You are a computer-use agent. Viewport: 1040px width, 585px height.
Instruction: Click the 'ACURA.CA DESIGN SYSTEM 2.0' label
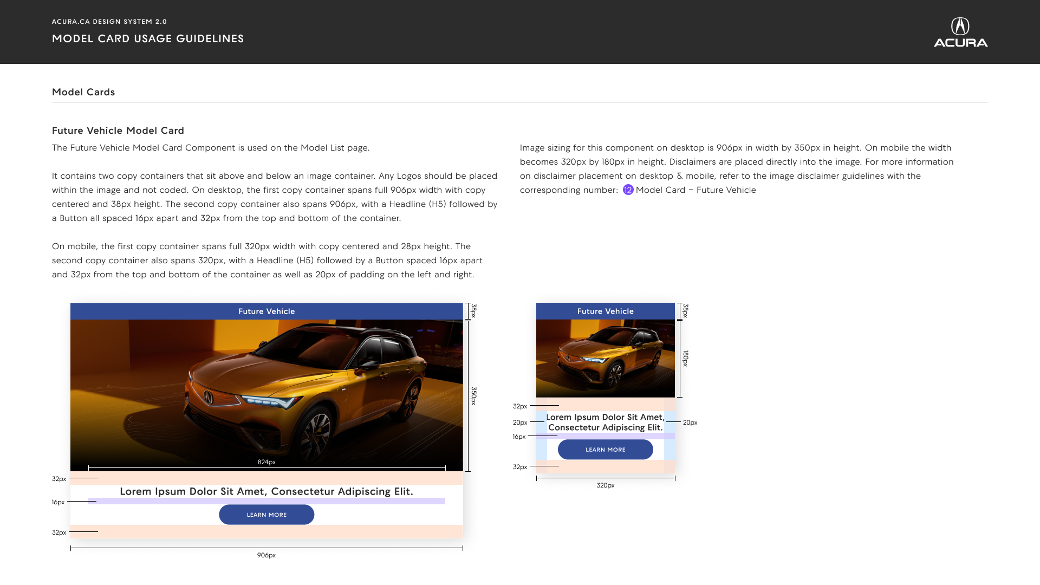pos(109,22)
